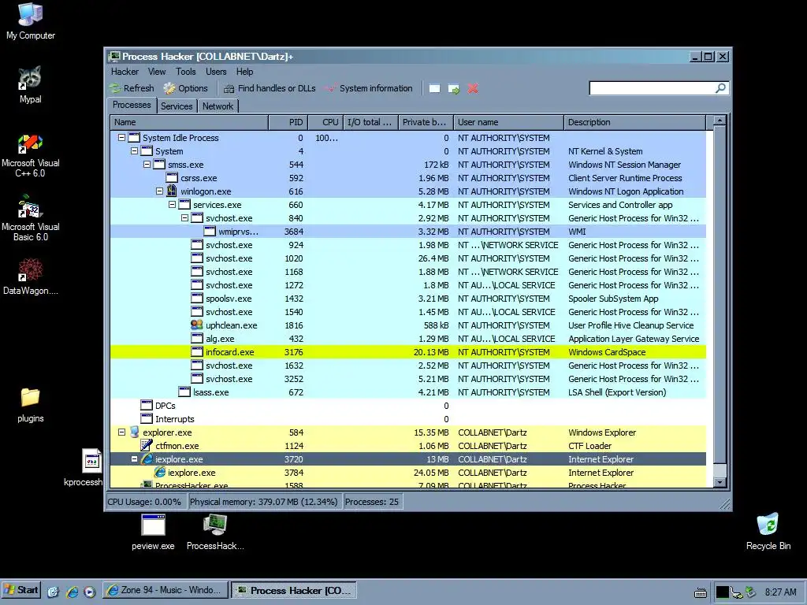Click the red X terminate icon
Viewport: 807px width, 605px height.
click(x=473, y=88)
